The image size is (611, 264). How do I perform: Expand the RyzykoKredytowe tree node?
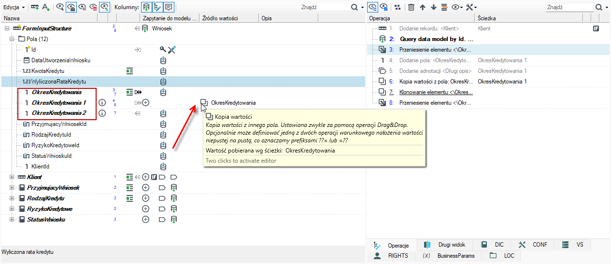tap(12, 209)
